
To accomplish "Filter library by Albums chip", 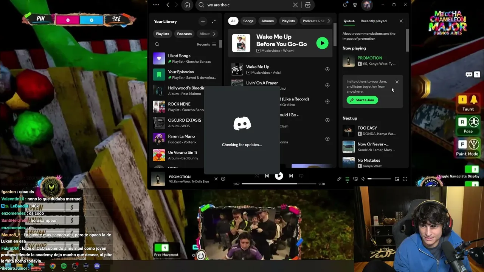I will [x=204, y=34].
